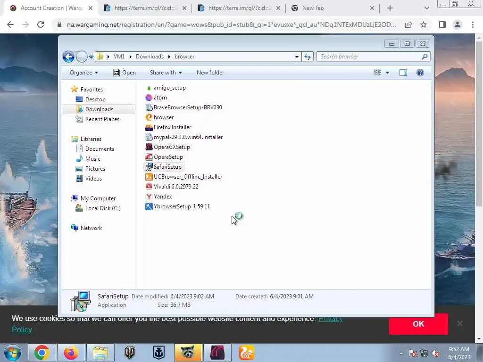Refresh the Explorer folder view

308,57
